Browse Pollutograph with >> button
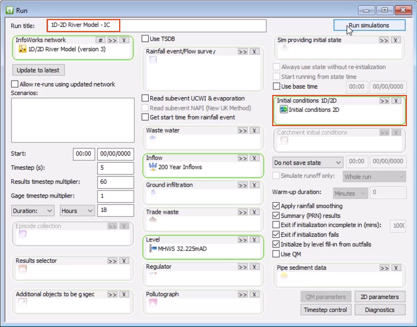This screenshot has width=417, height=327. point(243,294)
